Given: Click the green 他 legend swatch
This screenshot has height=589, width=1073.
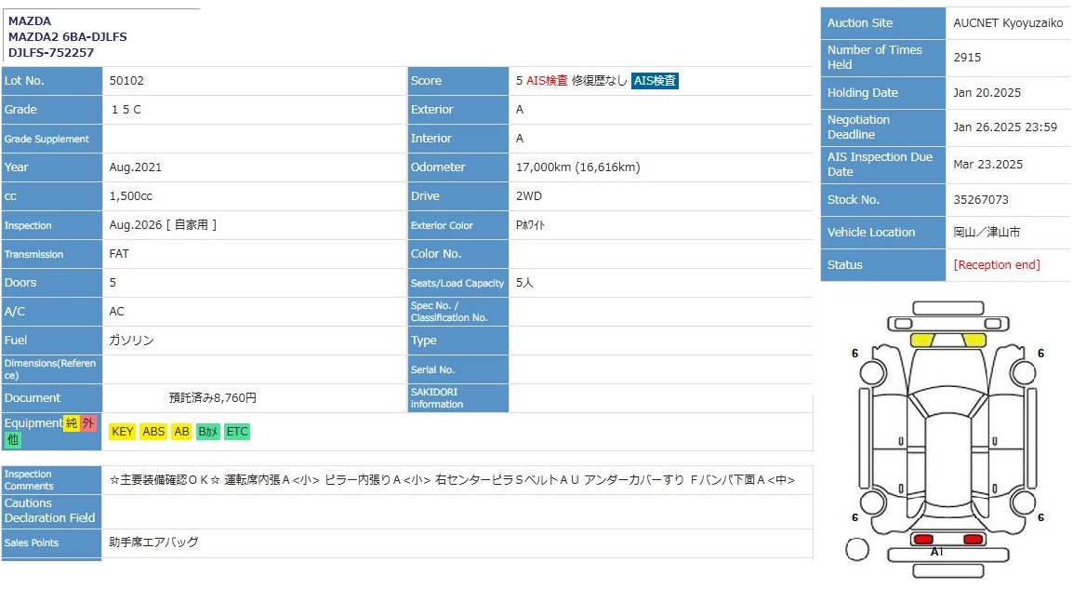Looking at the screenshot, I should (12, 439).
